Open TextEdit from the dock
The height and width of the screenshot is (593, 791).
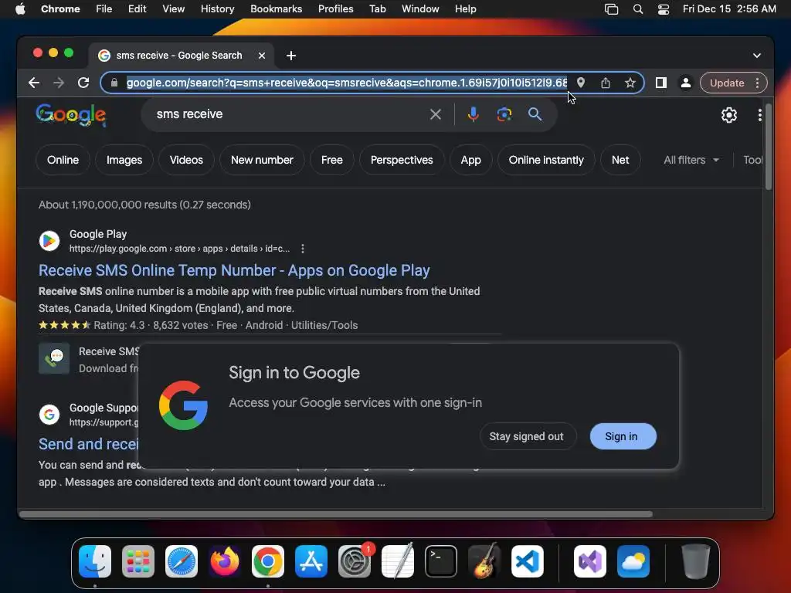398,561
